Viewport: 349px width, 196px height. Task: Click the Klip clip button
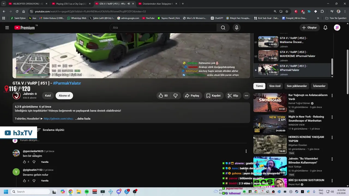point(233,96)
